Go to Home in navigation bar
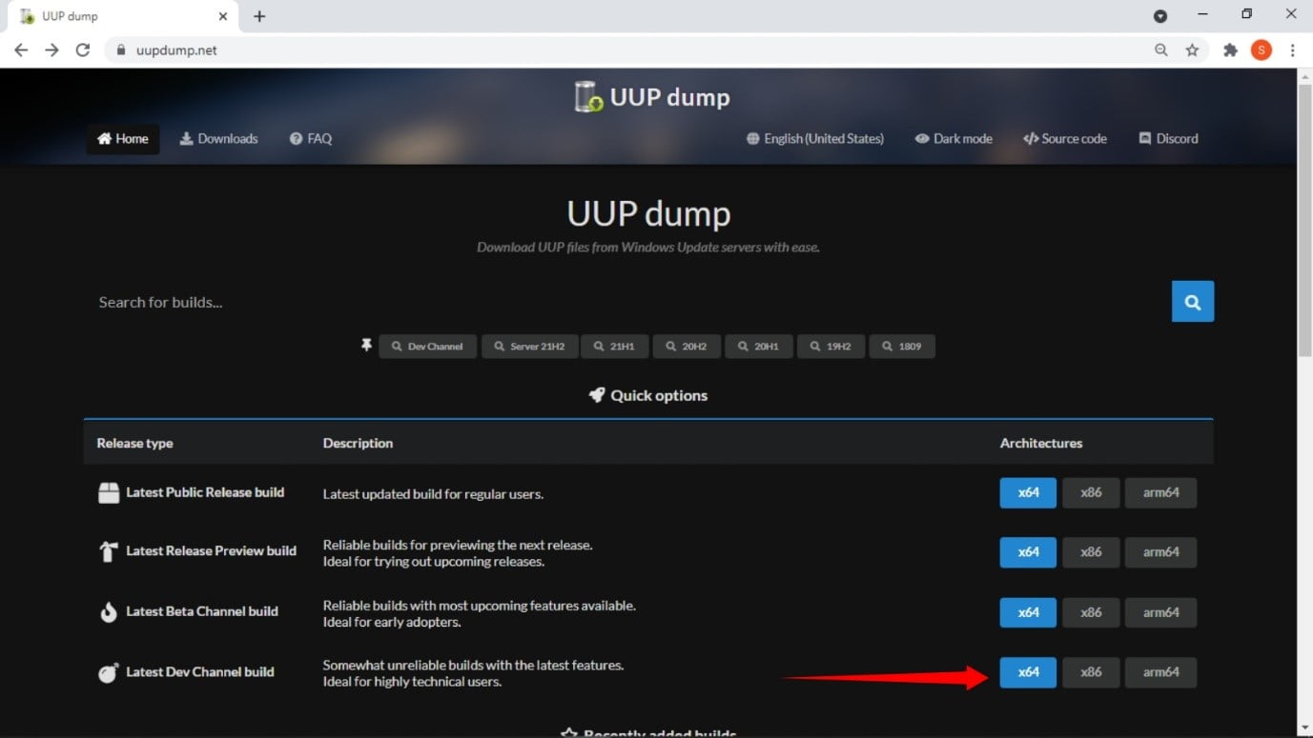 (x=123, y=139)
